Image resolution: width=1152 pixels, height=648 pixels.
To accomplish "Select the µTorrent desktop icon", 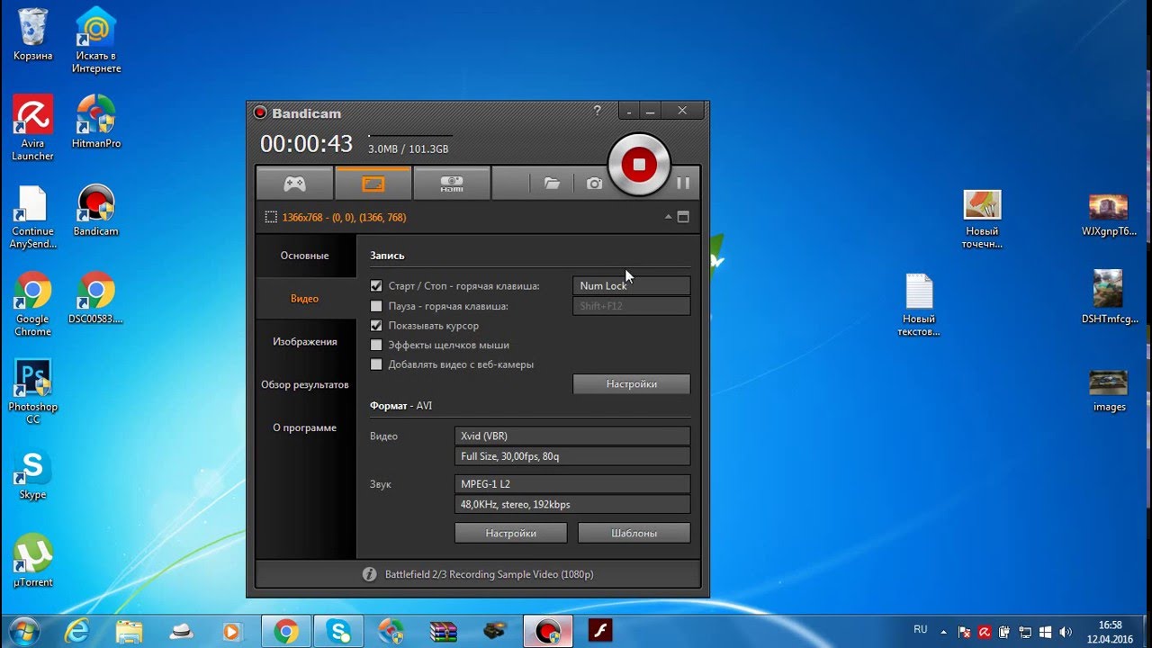I will click(33, 560).
